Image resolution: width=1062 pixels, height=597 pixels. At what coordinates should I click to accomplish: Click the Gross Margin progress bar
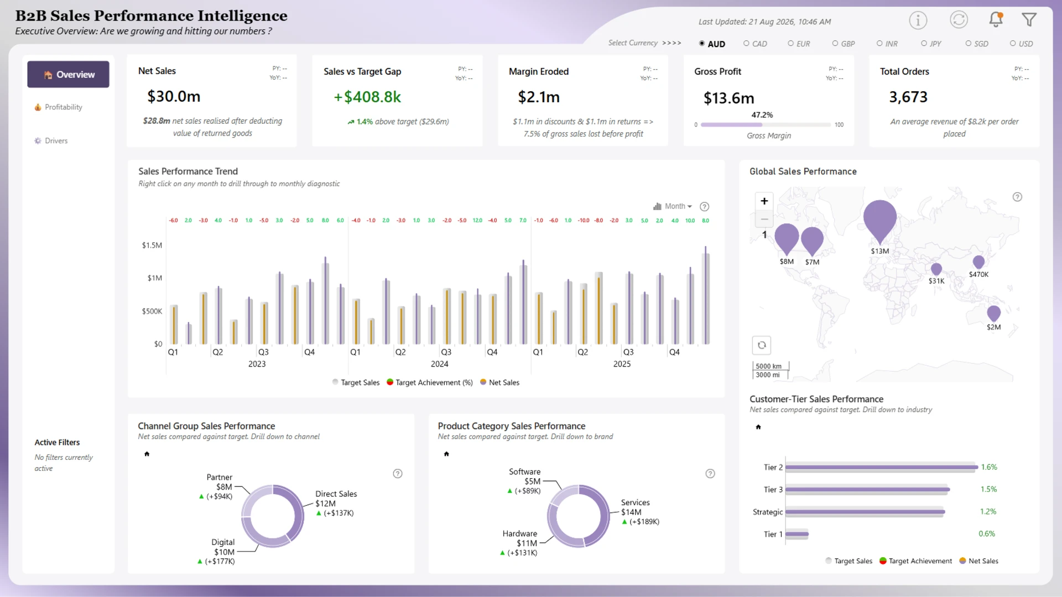(766, 125)
